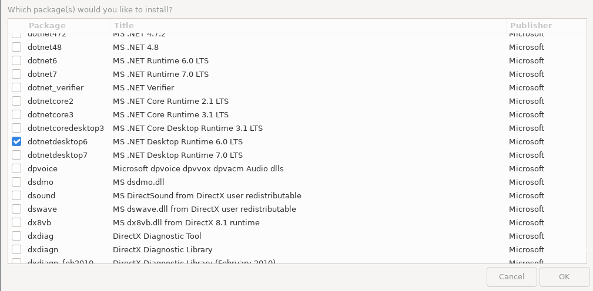Tick the dotnet7 package checkbox
The height and width of the screenshot is (291, 593).
pyautogui.click(x=16, y=74)
